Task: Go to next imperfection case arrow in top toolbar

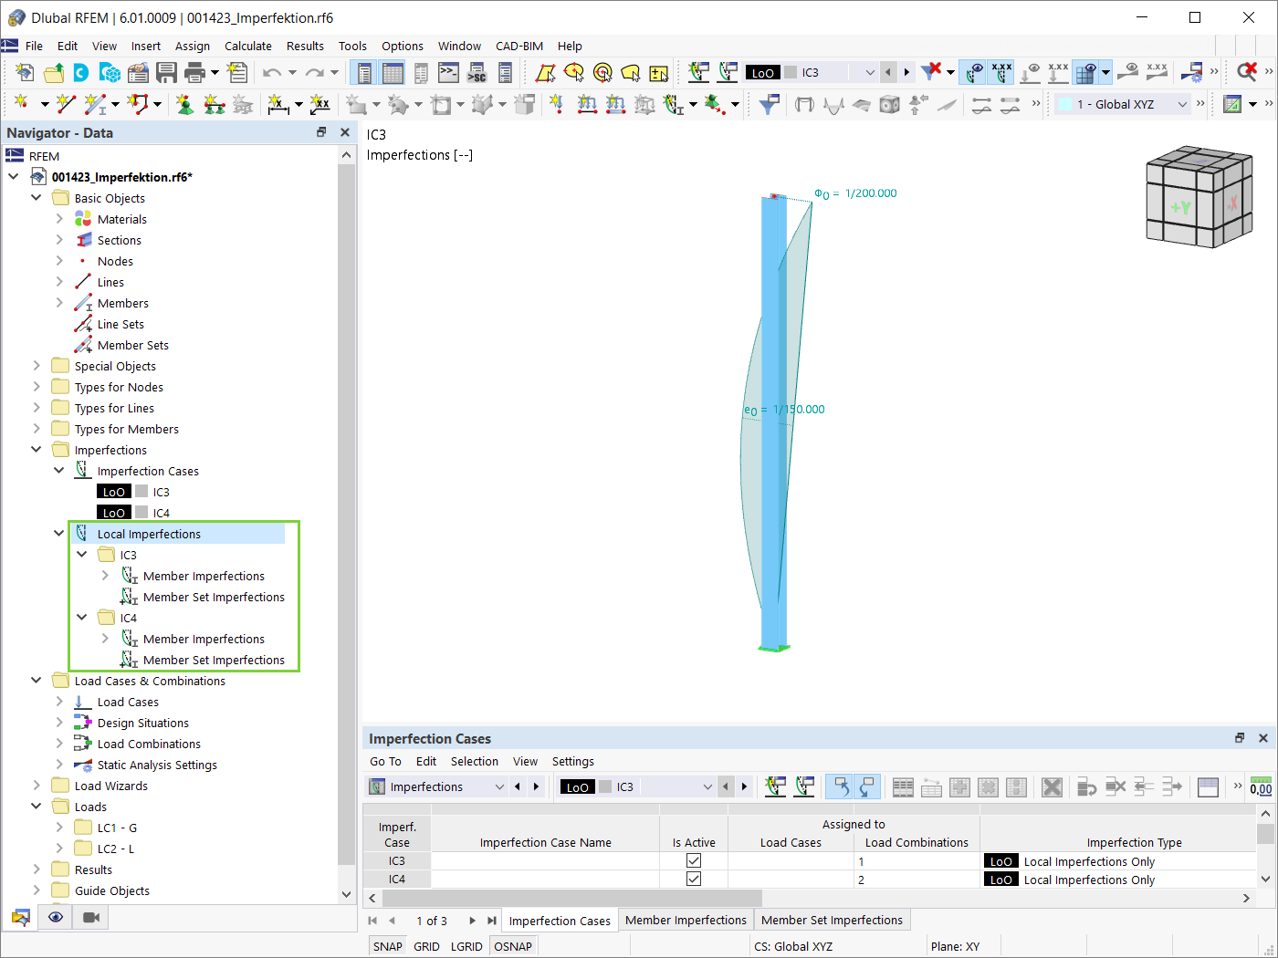Action: pyautogui.click(x=906, y=72)
